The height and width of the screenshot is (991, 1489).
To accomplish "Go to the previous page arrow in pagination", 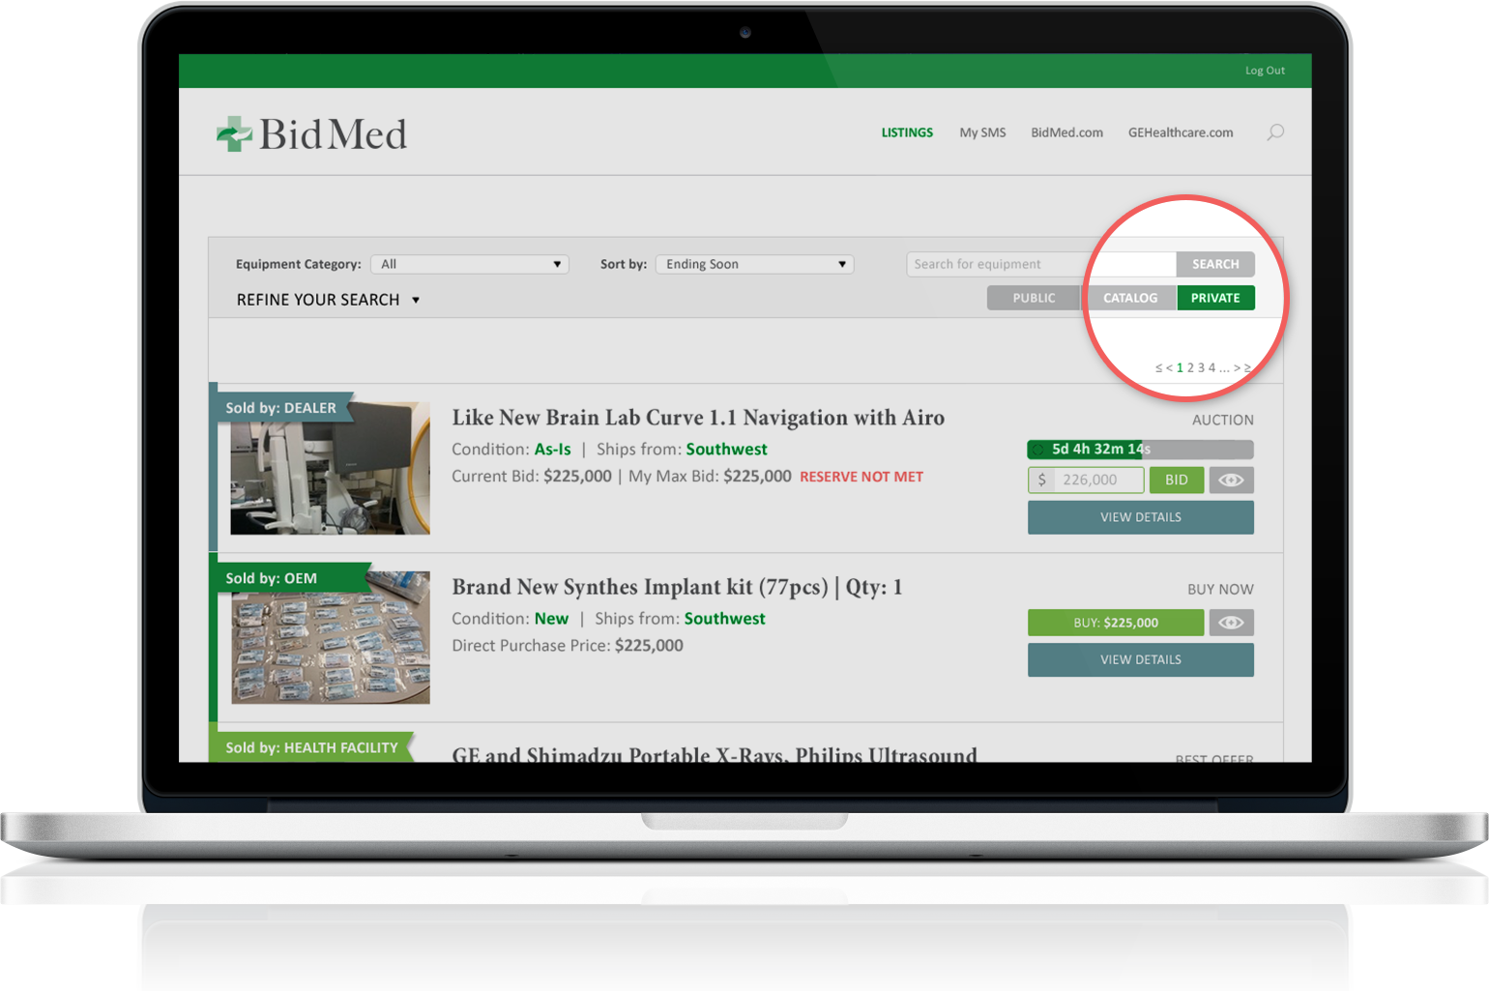I will (1169, 368).
